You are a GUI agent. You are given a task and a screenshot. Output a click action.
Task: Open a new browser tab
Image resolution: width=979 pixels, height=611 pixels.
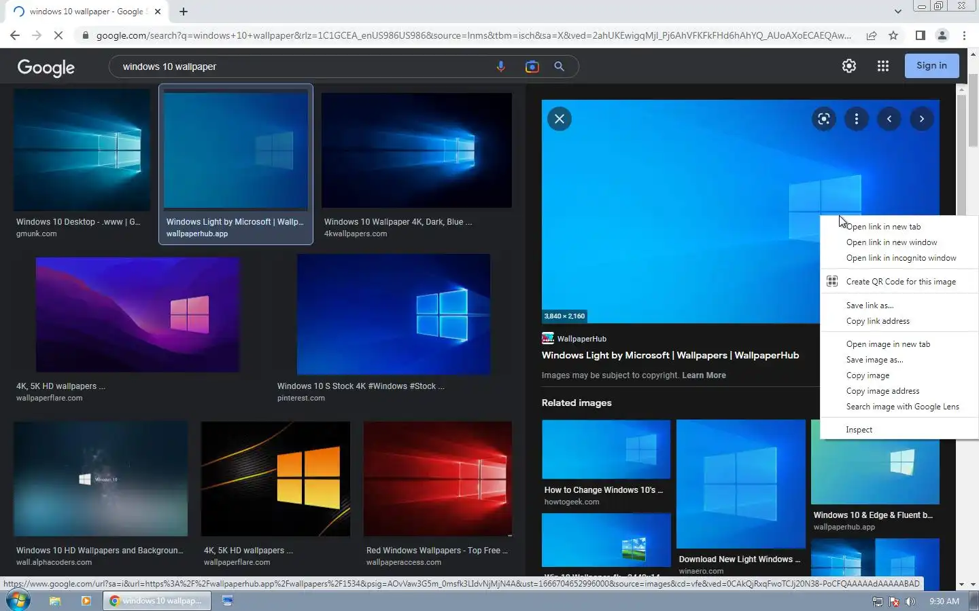pyautogui.click(x=184, y=12)
